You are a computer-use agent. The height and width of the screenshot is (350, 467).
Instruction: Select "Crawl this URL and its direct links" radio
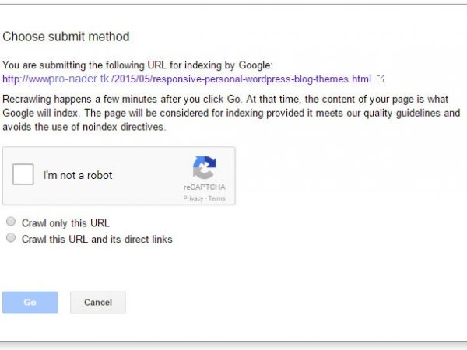point(11,239)
